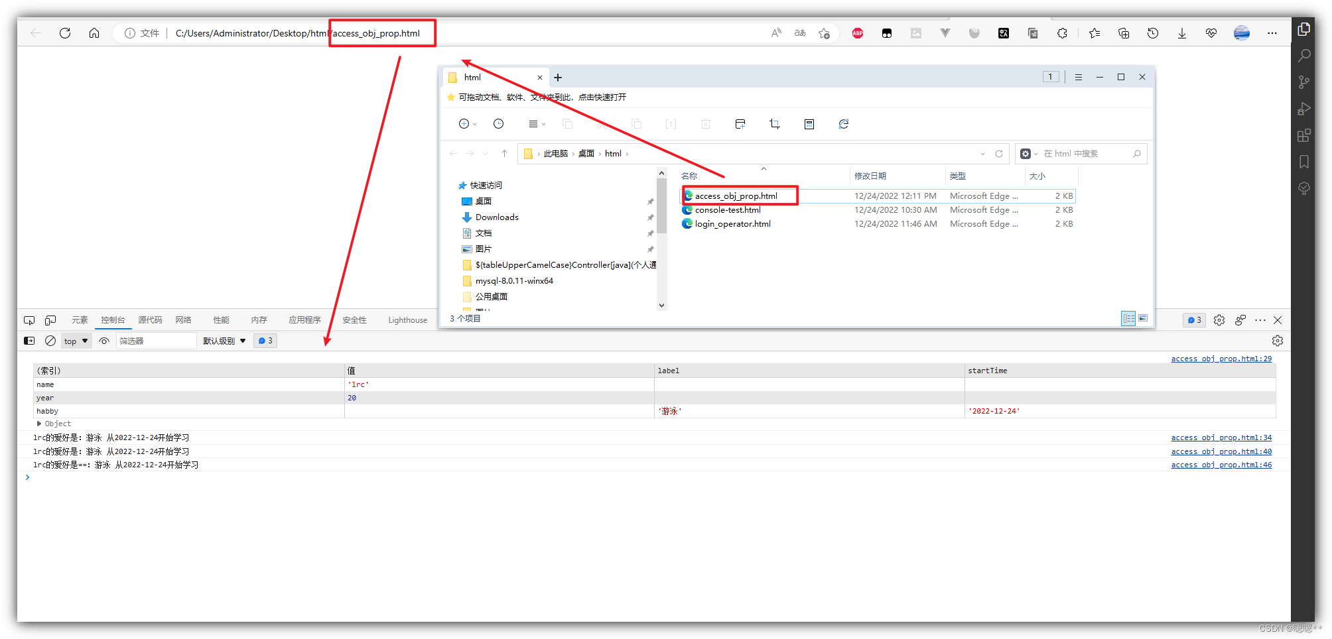This screenshot has width=1332, height=639.
Task: Click the console filter input
Action: click(x=157, y=341)
